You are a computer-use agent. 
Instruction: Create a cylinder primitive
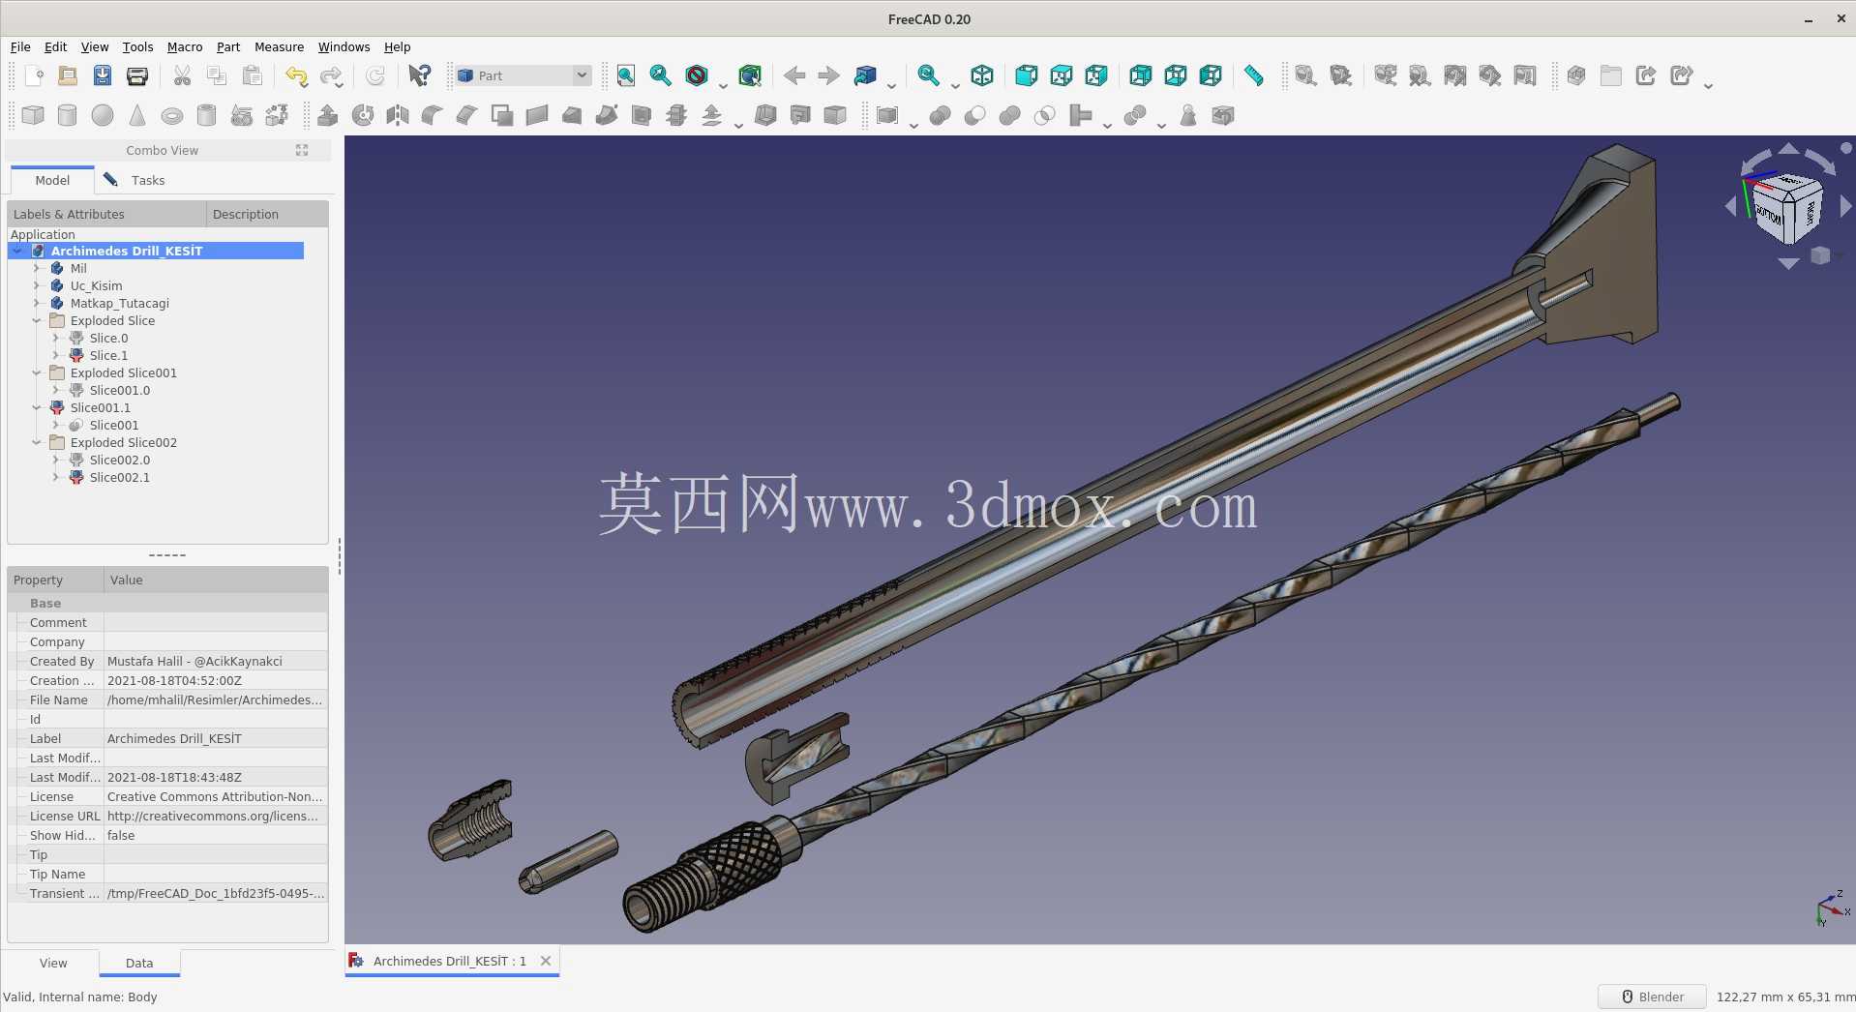(x=68, y=116)
